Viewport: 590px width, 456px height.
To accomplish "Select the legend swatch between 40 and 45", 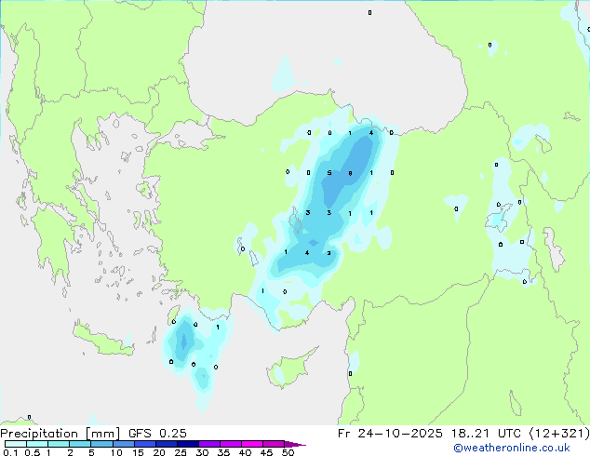I will click(x=252, y=444).
